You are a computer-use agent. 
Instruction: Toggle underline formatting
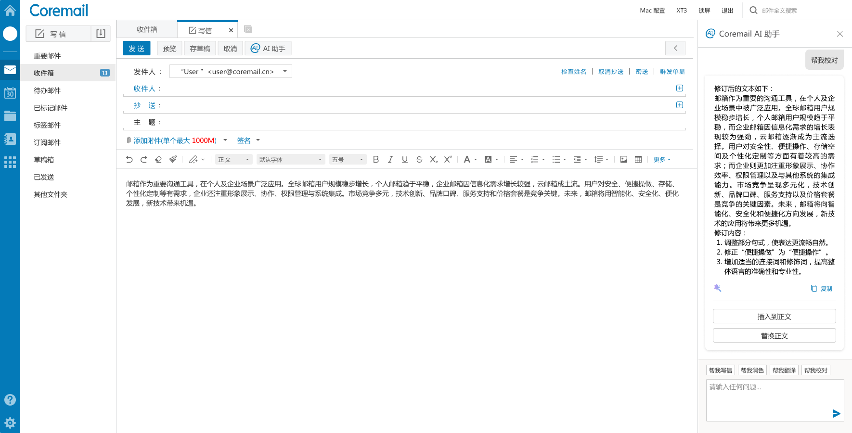(405, 159)
